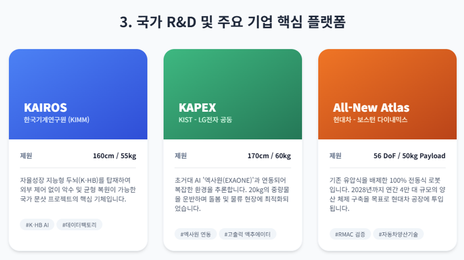Select the #데이터팩토리 tag chip
The height and width of the screenshot is (260, 464).
click(x=79, y=225)
